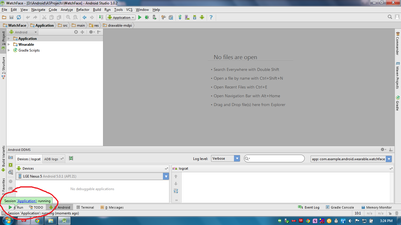Hide the Project panel with the arrow icon

[99, 32]
